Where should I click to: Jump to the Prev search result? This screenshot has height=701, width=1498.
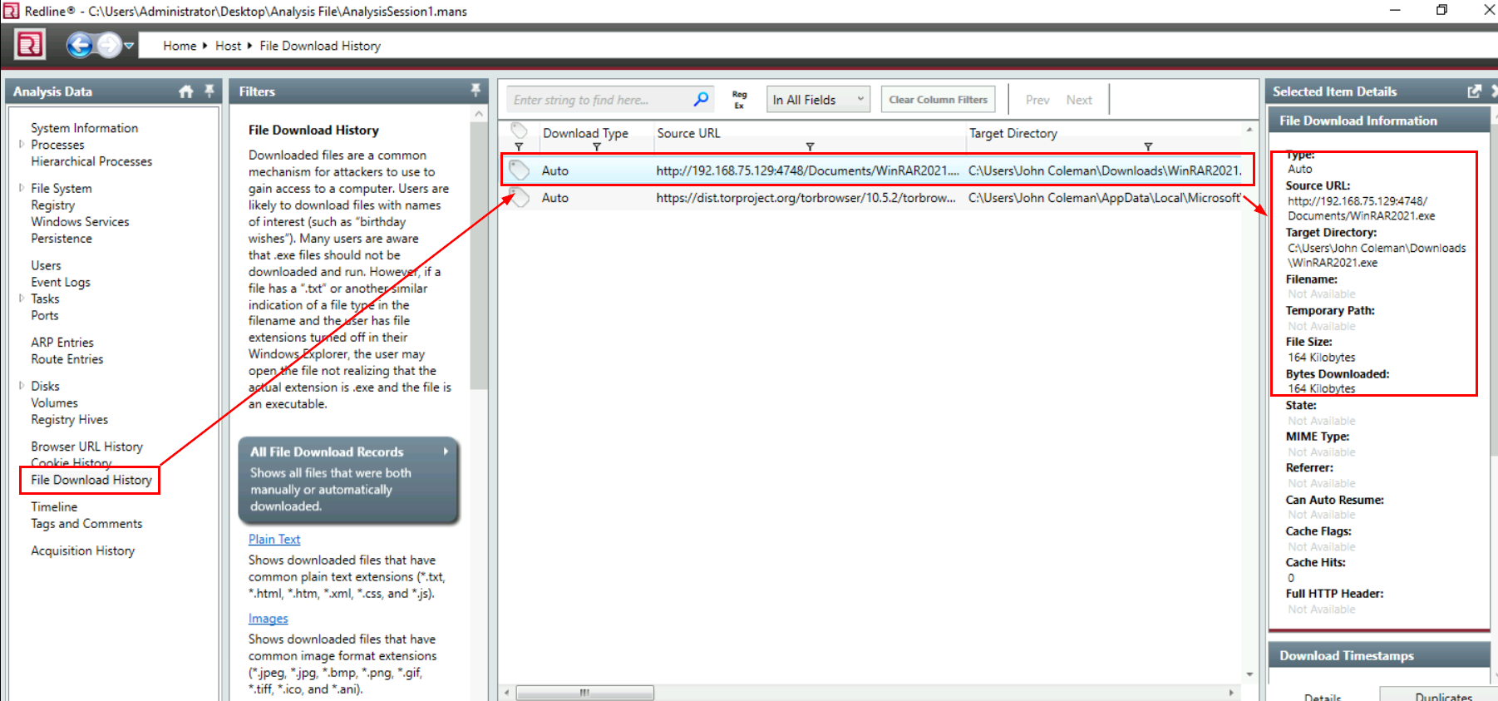pyautogui.click(x=1037, y=100)
